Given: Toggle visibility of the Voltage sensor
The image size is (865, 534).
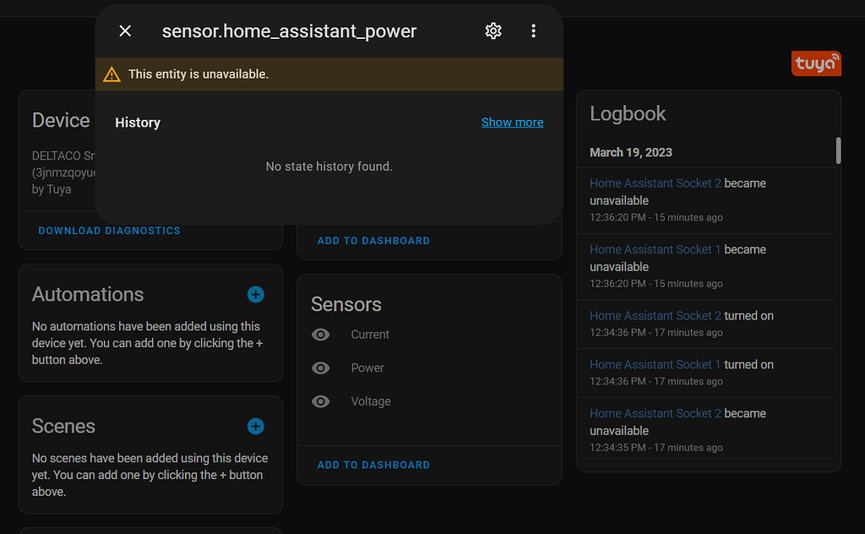Looking at the screenshot, I should coord(320,401).
